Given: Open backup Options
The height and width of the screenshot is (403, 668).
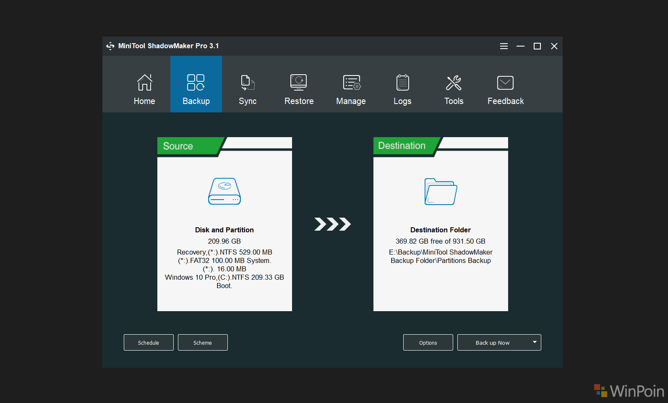Looking at the screenshot, I should 428,343.
